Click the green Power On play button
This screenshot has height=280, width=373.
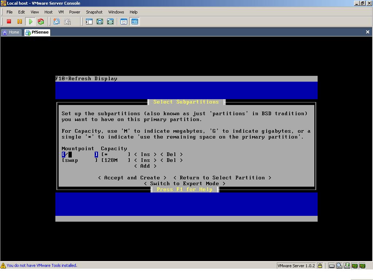click(31, 22)
